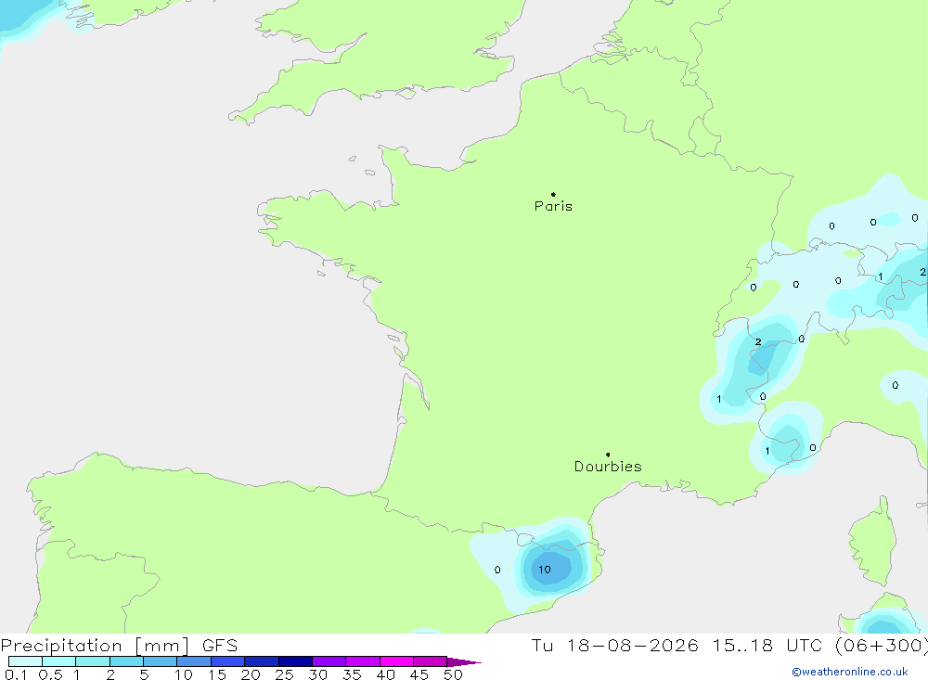Click the '40' legend scale value

tap(386, 674)
